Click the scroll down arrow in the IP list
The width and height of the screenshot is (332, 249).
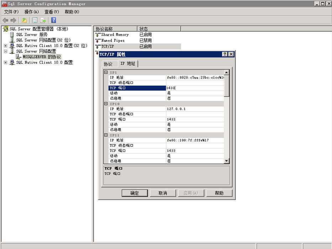(226, 161)
